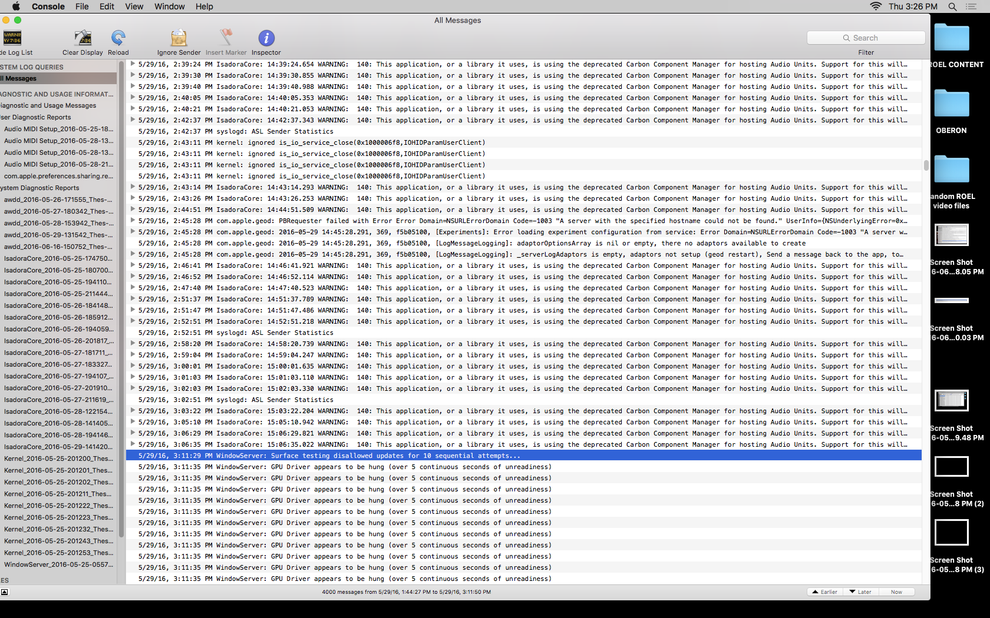Open the Window menu

coord(169,6)
